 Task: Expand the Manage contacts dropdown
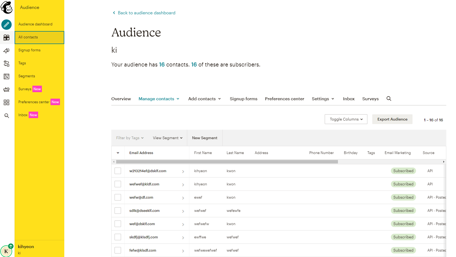click(159, 99)
